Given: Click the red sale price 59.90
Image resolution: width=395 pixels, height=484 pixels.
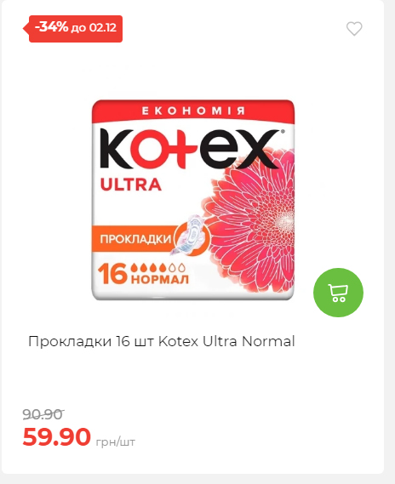Looking at the screenshot, I should coord(56,436).
